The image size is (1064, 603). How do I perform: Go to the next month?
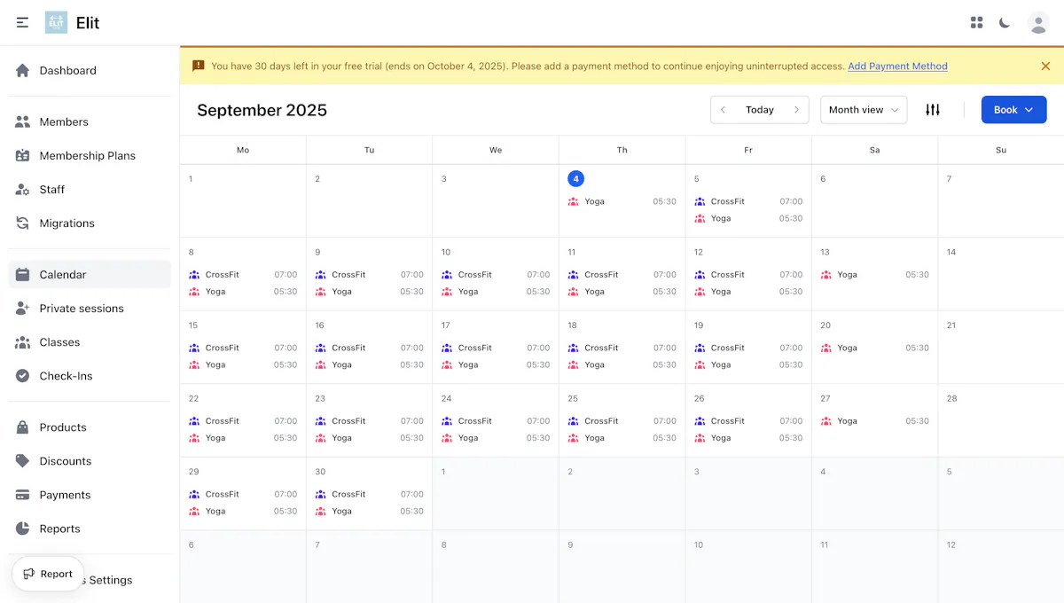click(796, 110)
